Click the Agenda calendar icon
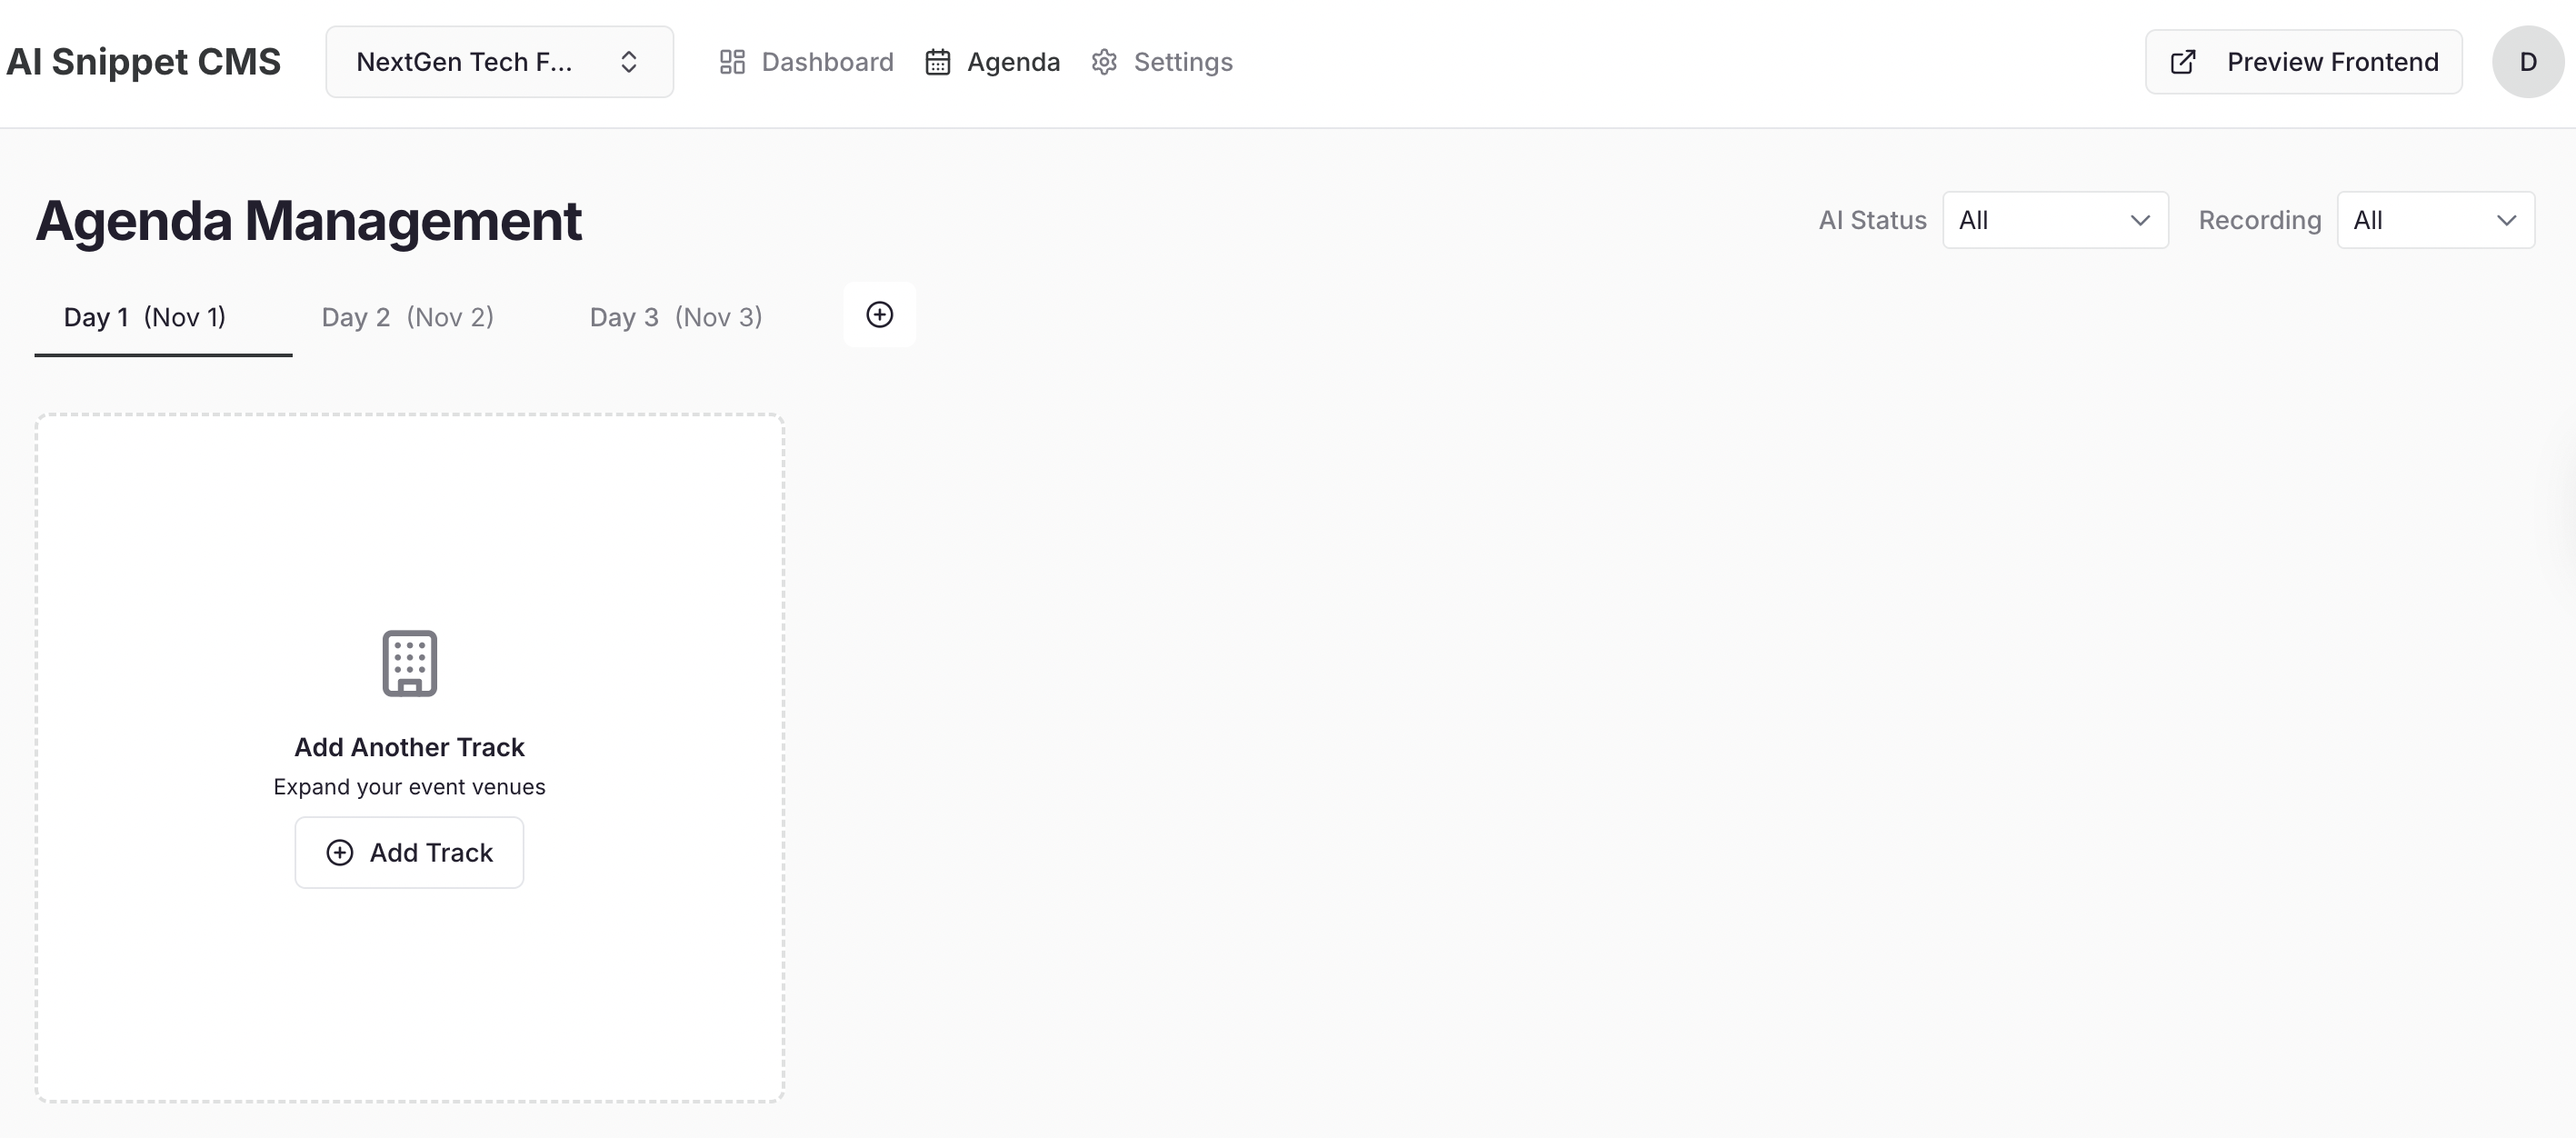Image resolution: width=2576 pixels, height=1138 pixels. tap(937, 61)
